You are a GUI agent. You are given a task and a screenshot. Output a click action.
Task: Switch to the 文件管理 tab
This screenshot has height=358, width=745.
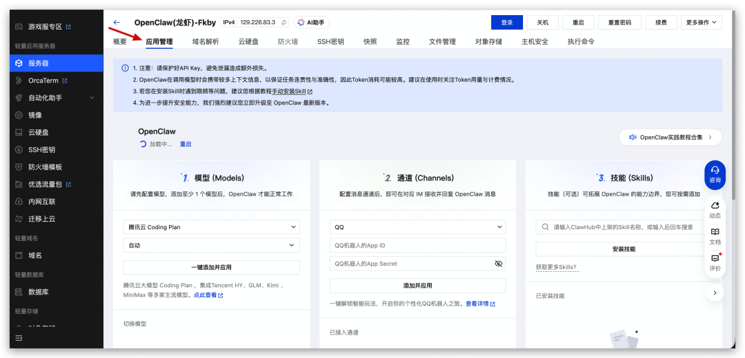click(442, 41)
